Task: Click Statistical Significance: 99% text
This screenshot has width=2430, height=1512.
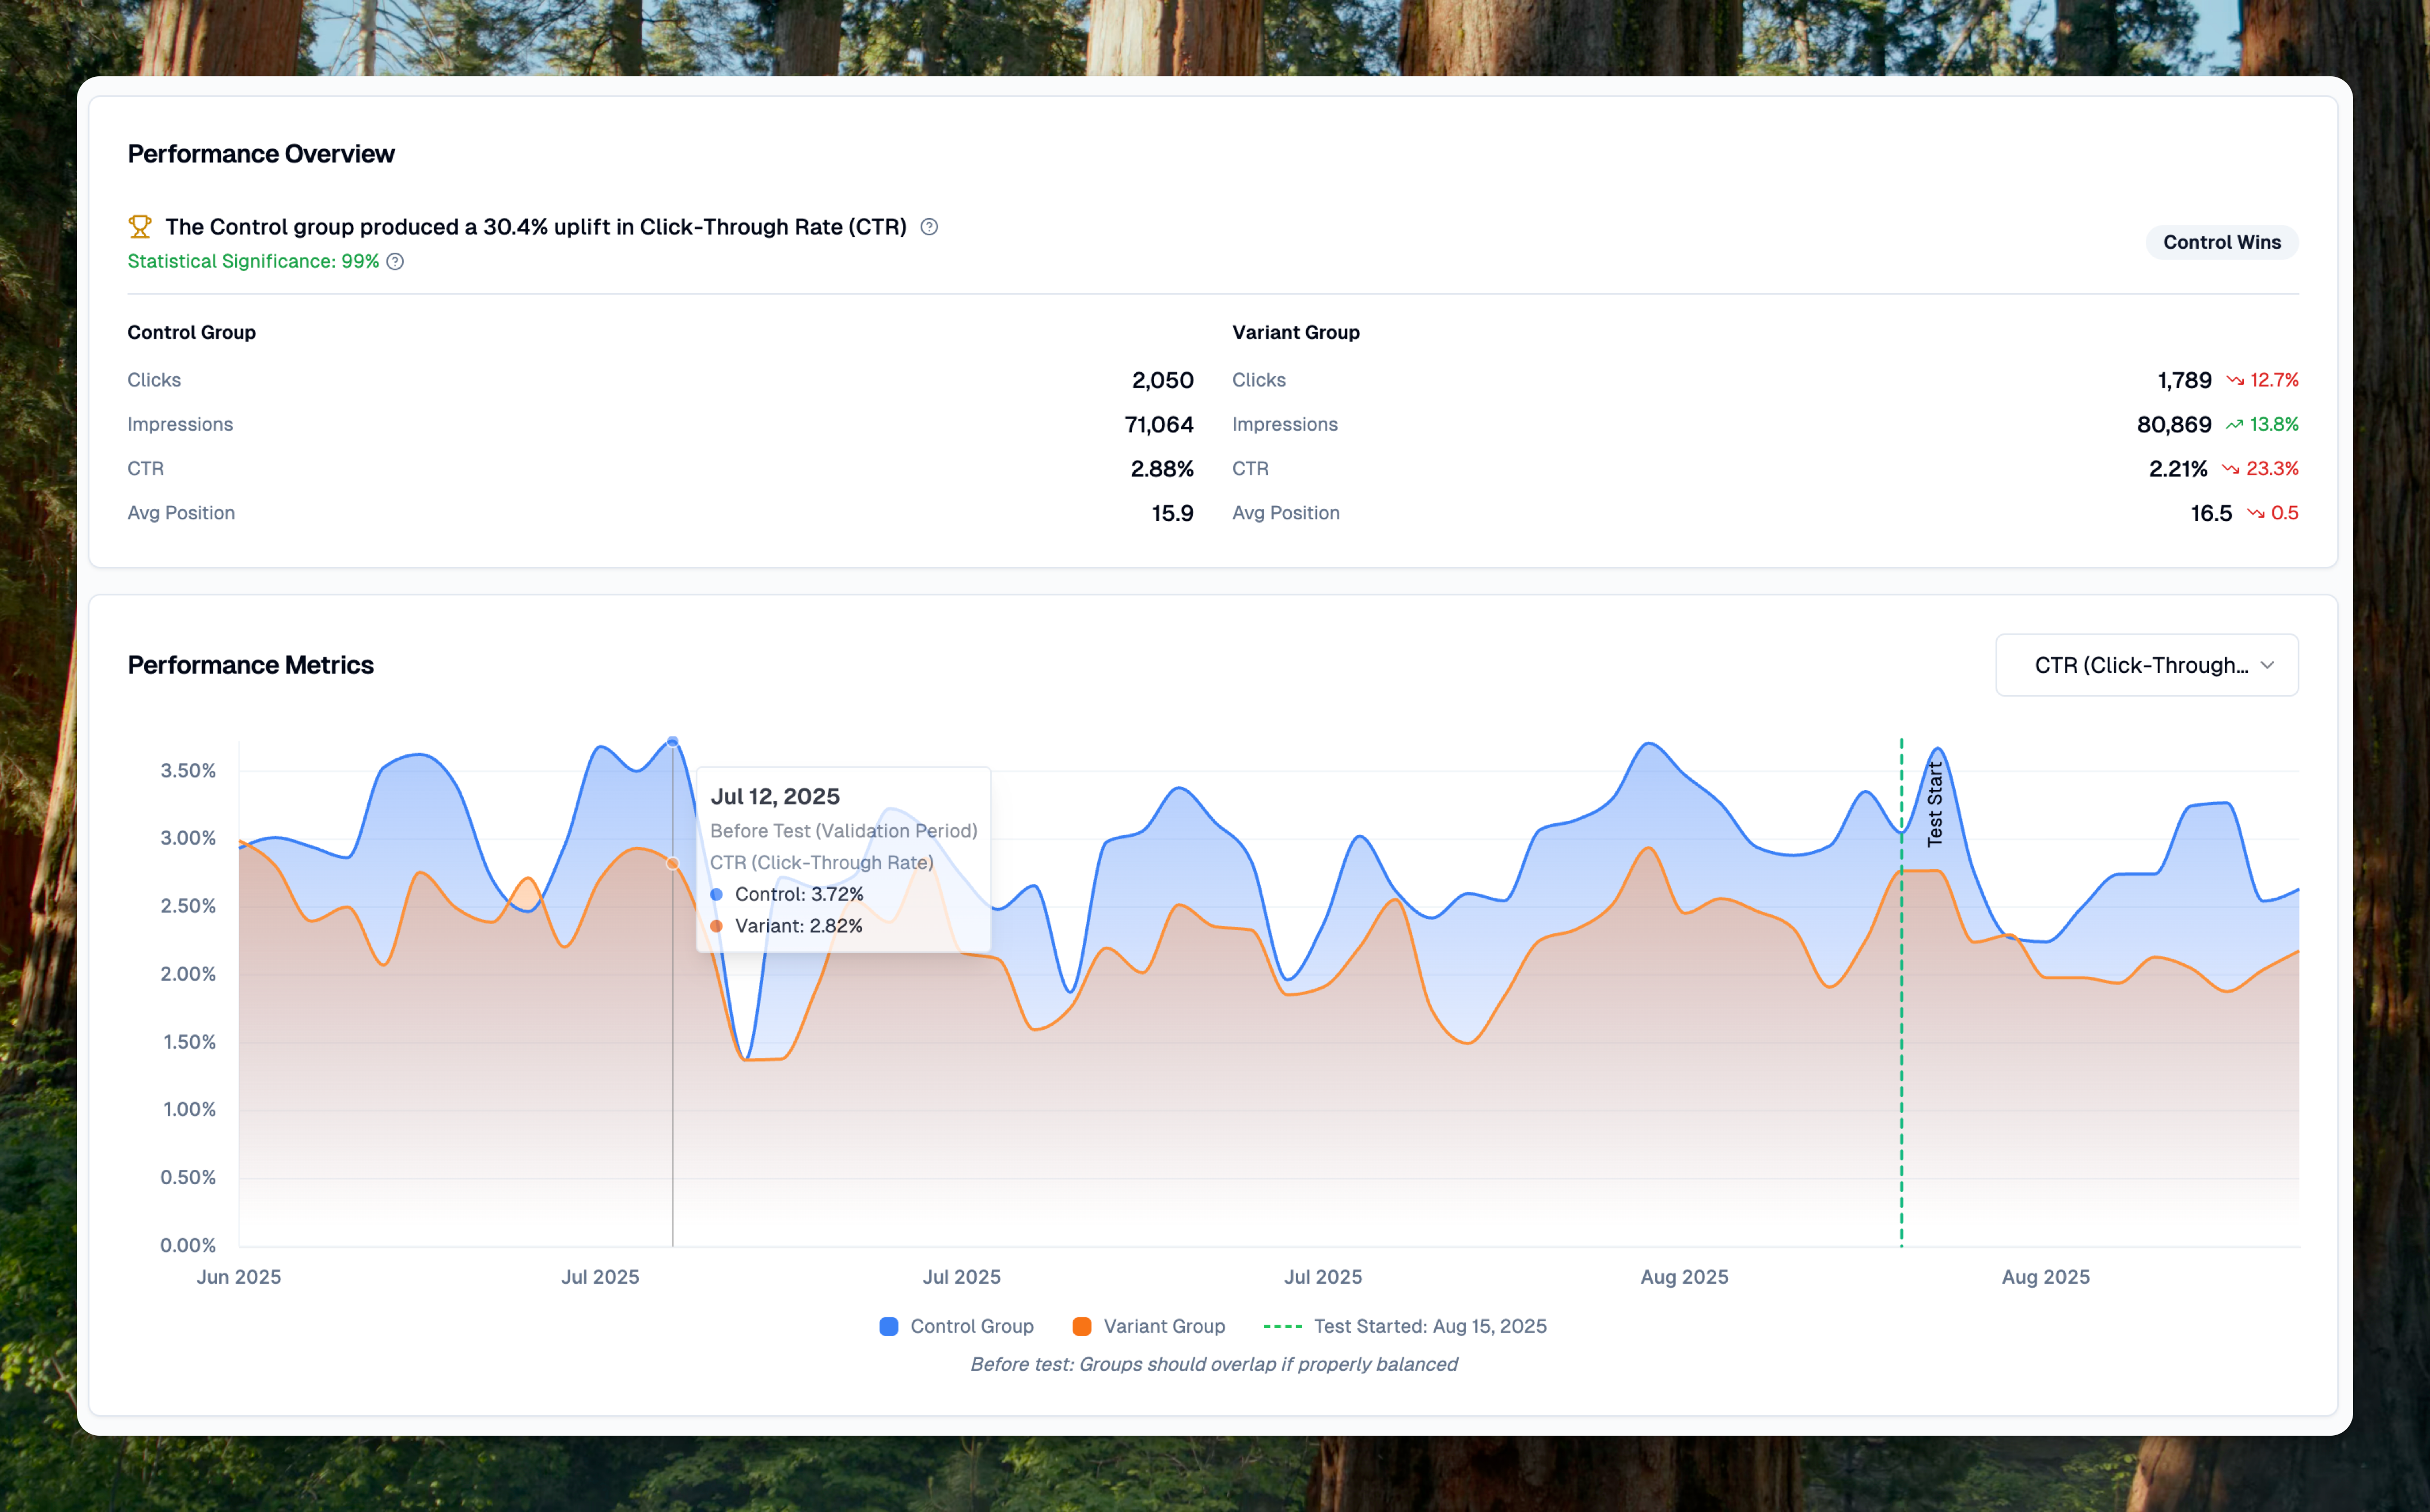Action: click(x=253, y=262)
